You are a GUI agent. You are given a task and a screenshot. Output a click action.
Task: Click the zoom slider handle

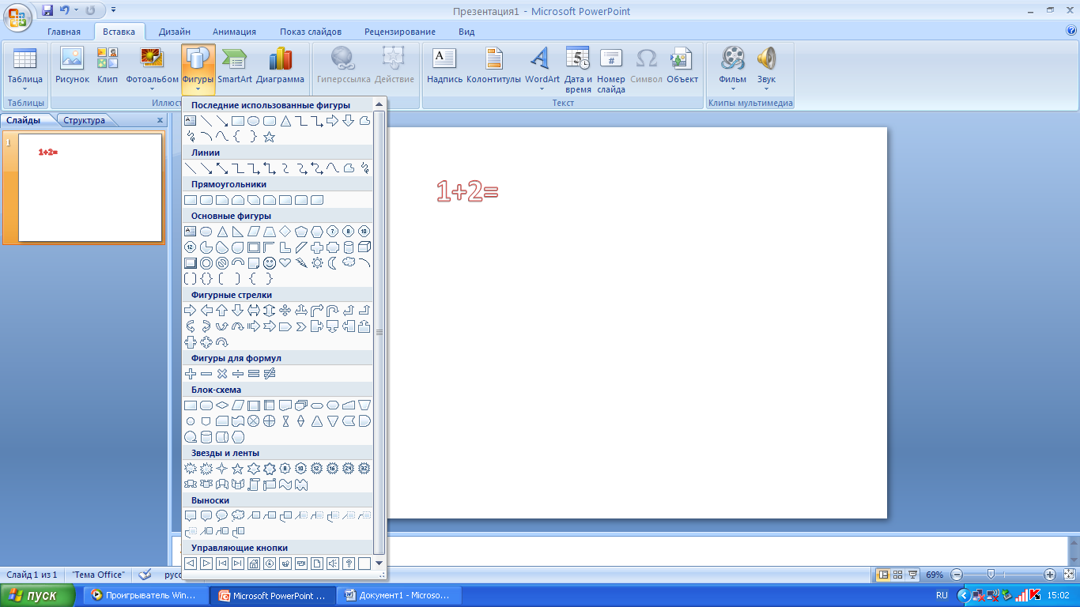point(991,575)
